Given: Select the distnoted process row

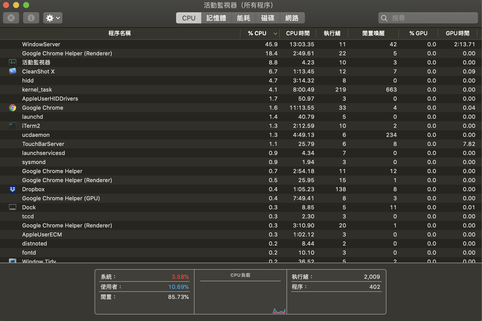Looking at the screenshot, I should [x=241, y=244].
